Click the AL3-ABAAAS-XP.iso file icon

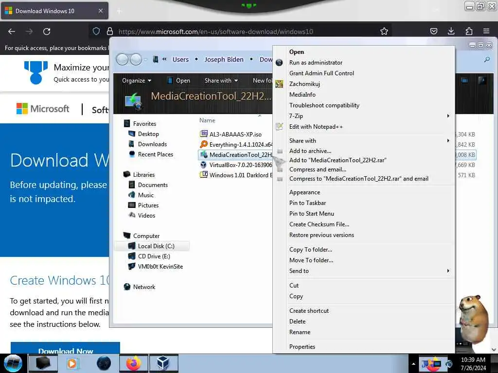tap(204, 134)
